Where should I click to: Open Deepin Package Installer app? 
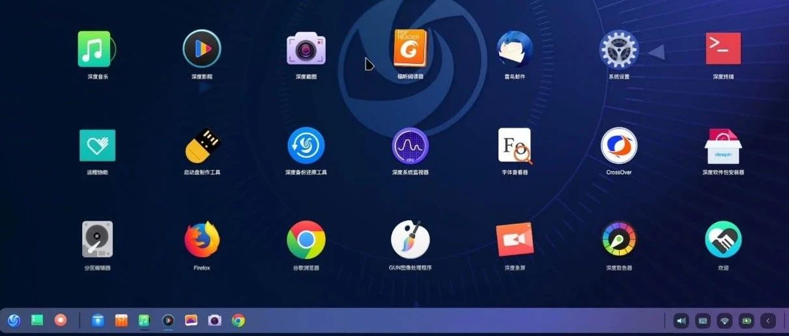(723, 145)
